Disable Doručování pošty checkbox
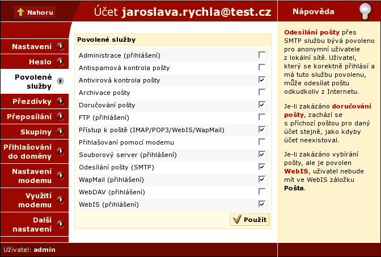Viewport: 381px width, 257px height. click(262, 105)
